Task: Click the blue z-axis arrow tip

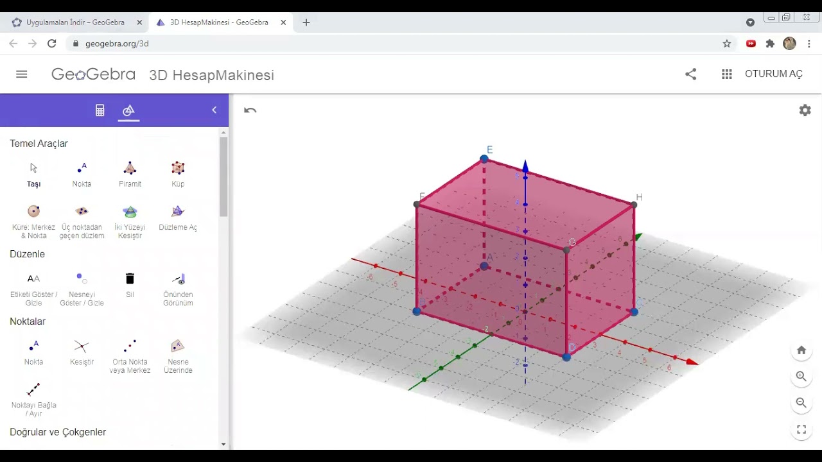Action: [525, 166]
